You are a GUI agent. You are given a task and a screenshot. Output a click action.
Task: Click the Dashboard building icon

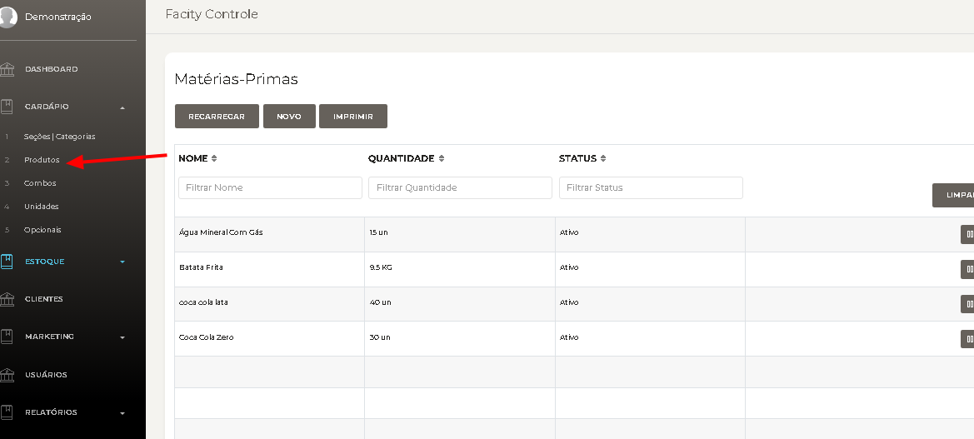pos(7,69)
